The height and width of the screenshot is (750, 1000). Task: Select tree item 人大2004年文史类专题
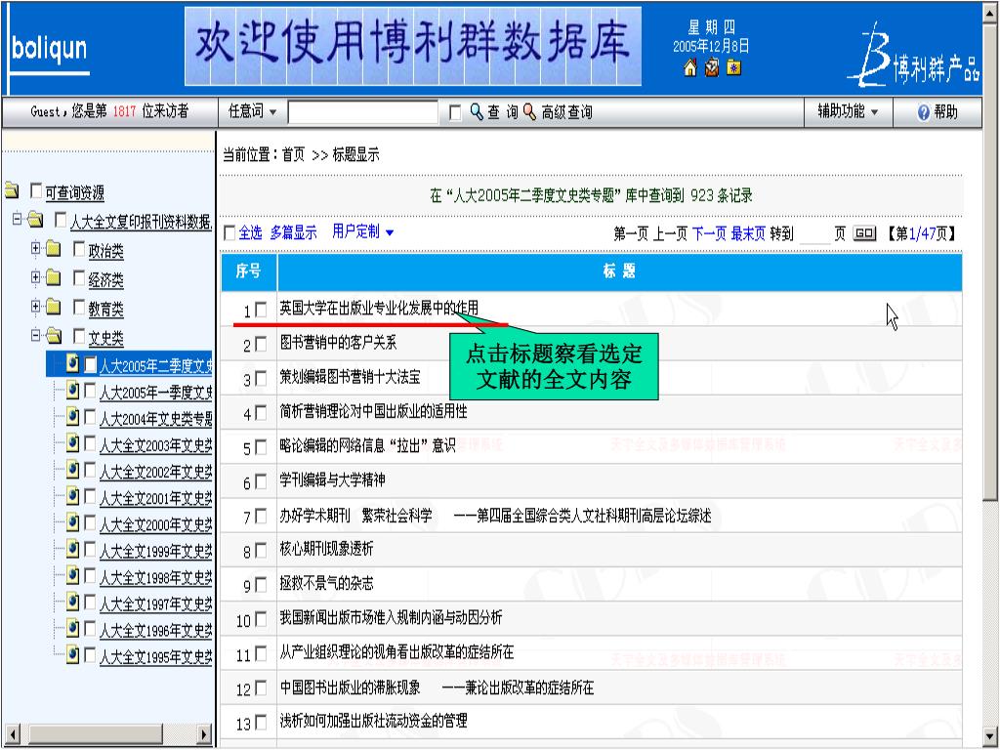[155, 418]
